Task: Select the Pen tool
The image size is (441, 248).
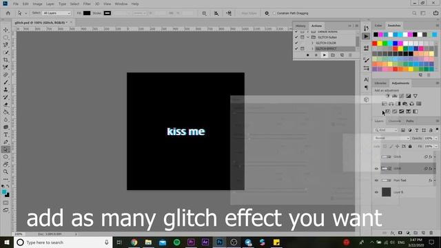Action: pyautogui.click(x=6, y=142)
